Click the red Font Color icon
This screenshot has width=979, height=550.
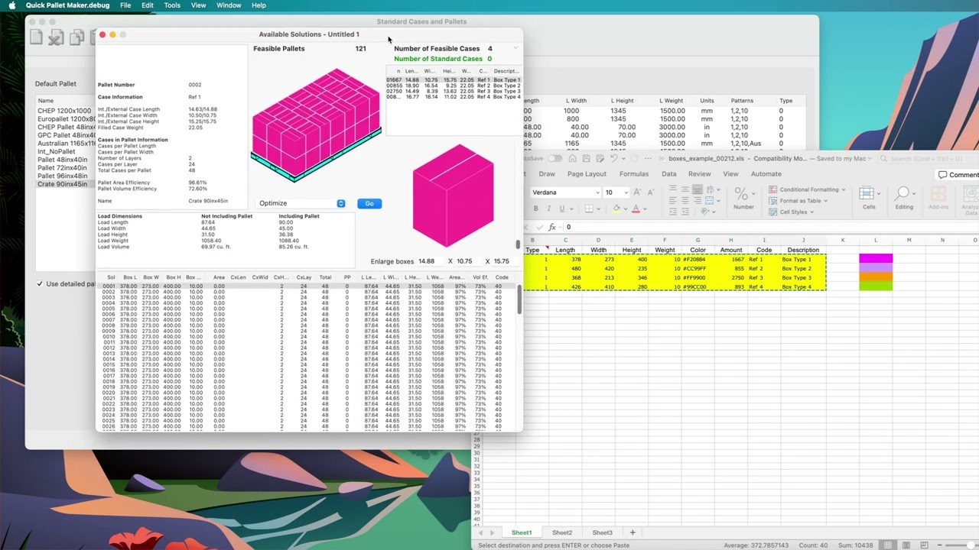(x=636, y=209)
